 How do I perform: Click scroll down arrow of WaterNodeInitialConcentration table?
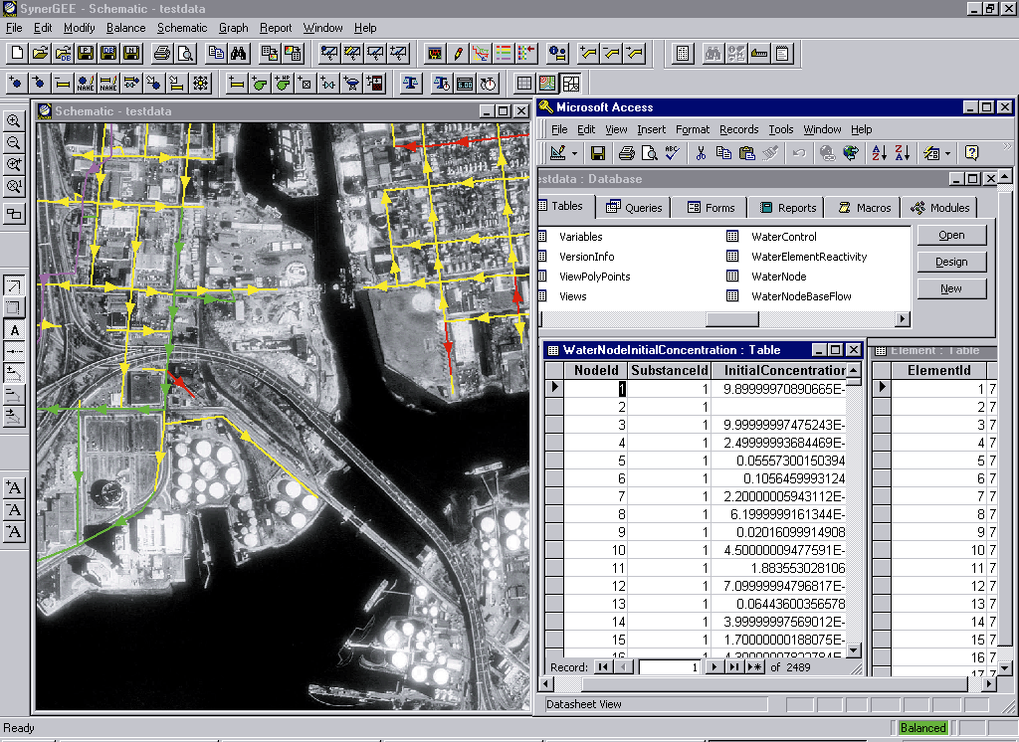tap(854, 649)
